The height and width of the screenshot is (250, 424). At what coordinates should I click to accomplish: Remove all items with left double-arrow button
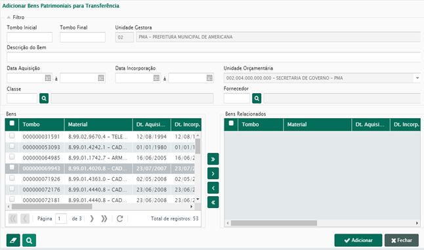(x=213, y=202)
